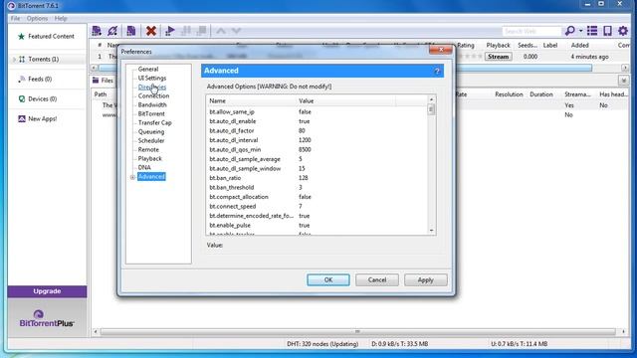Image resolution: width=637 pixels, height=358 pixels.
Task: Expand the Torrents sidebar tree arrow
Action: [x=14, y=60]
